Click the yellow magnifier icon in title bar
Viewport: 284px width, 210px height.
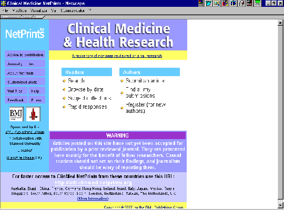click(217, 3)
